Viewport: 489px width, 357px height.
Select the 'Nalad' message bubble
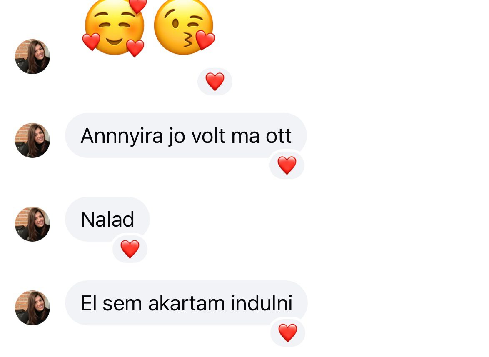click(107, 219)
